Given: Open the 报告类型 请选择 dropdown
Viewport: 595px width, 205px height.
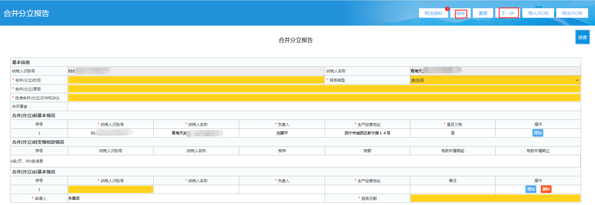Looking at the screenshot, I should [x=495, y=80].
